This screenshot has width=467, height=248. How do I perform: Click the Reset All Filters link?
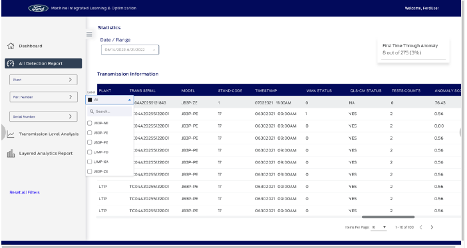(25, 192)
